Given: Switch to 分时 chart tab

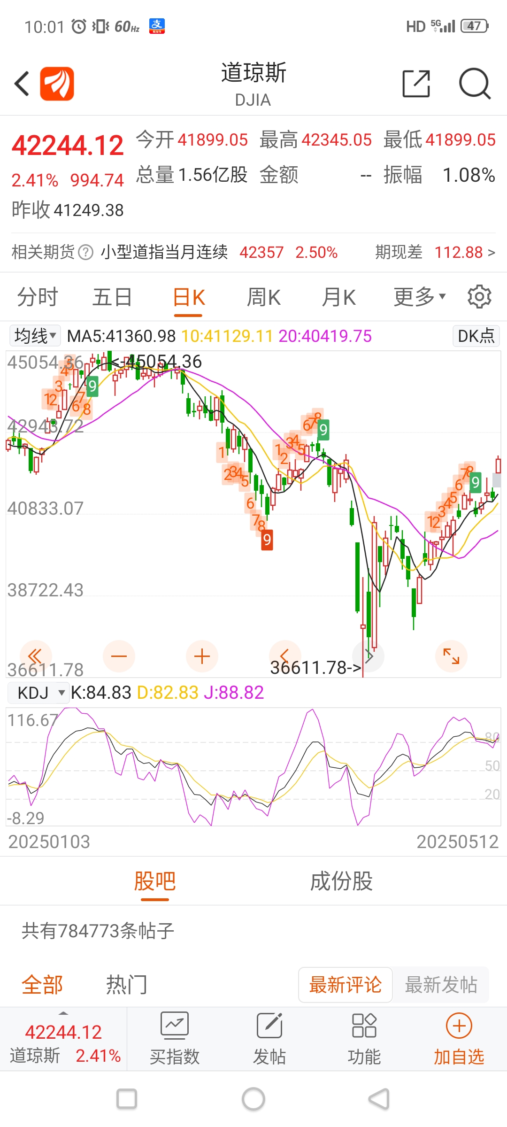Looking at the screenshot, I should 38,297.
